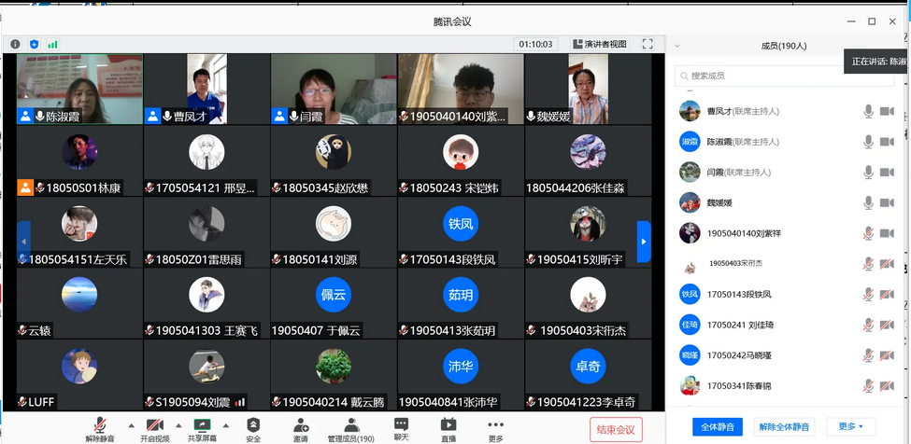
Task: Open 管理成员(190) in the toolbar
Action: pyautogui.click(x=350, y=428)
